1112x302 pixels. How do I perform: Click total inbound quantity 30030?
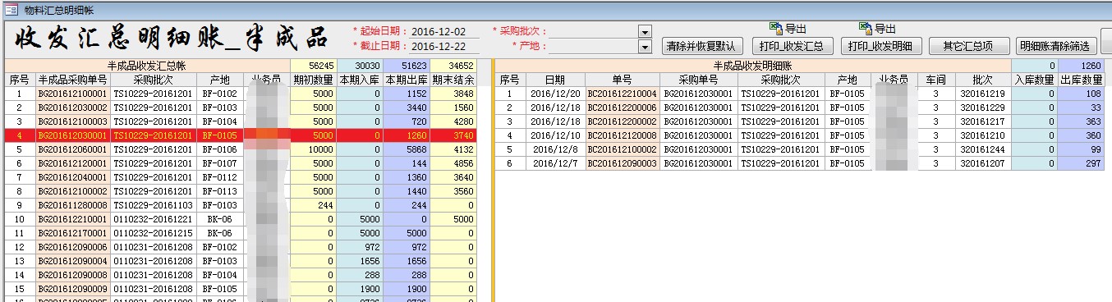pyautogui.click(x=360, y=66)
